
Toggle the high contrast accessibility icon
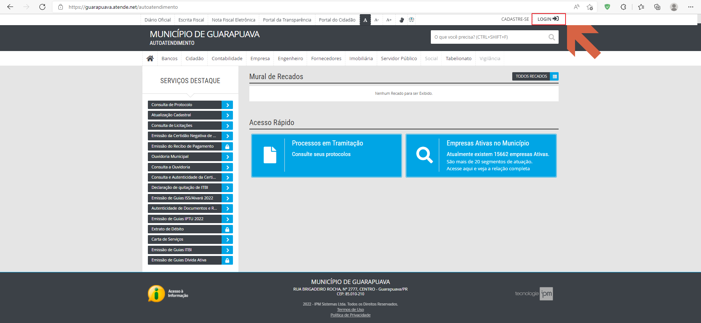[411, 20]
